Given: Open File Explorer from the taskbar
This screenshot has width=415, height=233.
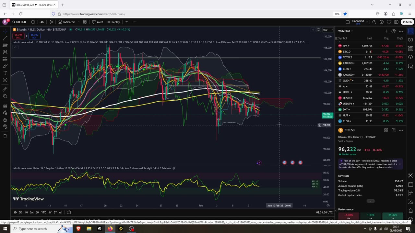Looking at the screenshot, I should click(89, 229).
